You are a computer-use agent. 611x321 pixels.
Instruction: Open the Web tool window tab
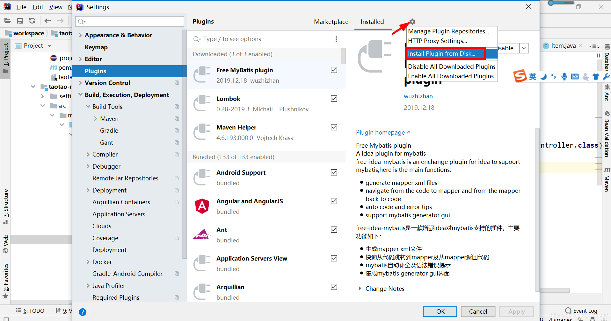click(6, 244)
